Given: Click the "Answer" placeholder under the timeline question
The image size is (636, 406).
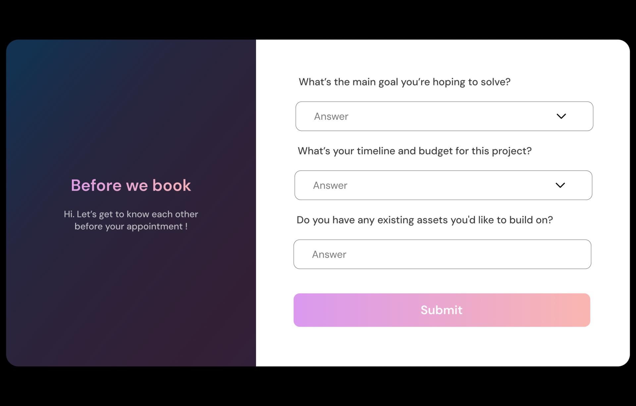Looking at the screenshot, I should tap(330, 185).
